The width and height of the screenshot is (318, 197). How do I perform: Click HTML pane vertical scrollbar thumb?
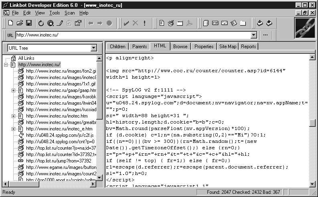coord(312,123)
